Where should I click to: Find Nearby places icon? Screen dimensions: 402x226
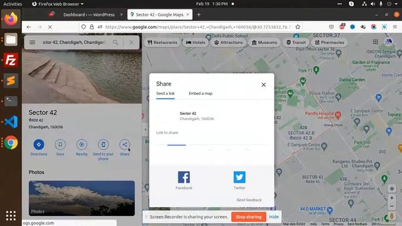click(x=82, y=144)
